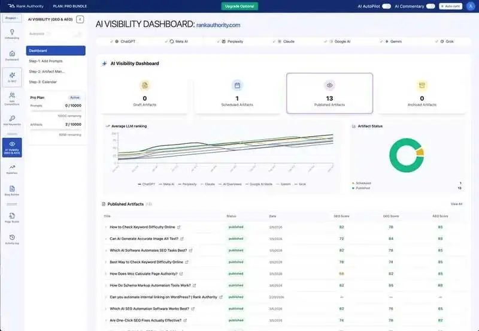Image resolution: width=479 pixels, height=331 pixels.
Task: Expand row Which AI Software Automates SEO Tasks Best
Action: 106,251
